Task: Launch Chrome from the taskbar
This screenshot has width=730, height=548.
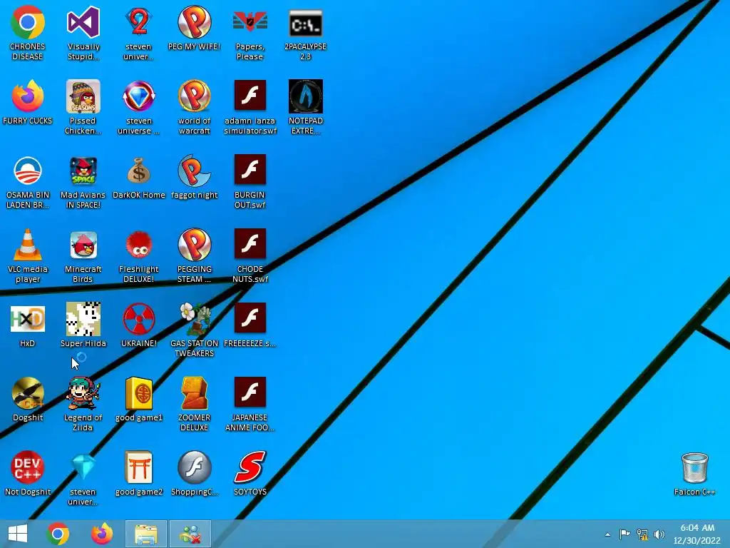Action: tap(58, 534)
